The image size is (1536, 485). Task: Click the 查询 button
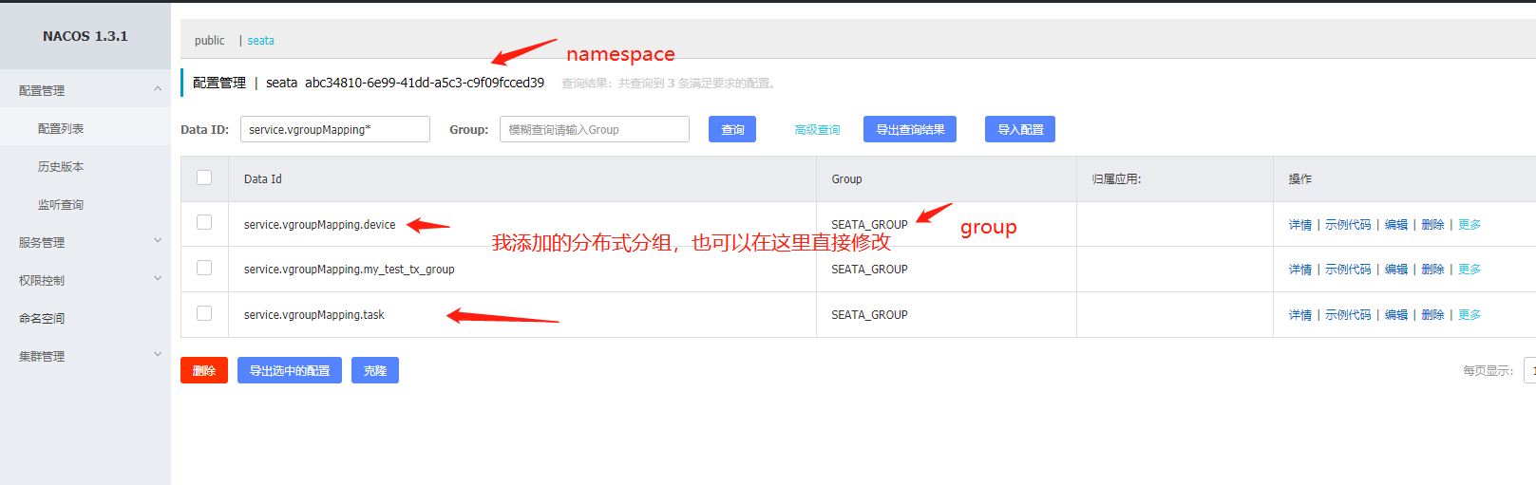click(731, 129)
